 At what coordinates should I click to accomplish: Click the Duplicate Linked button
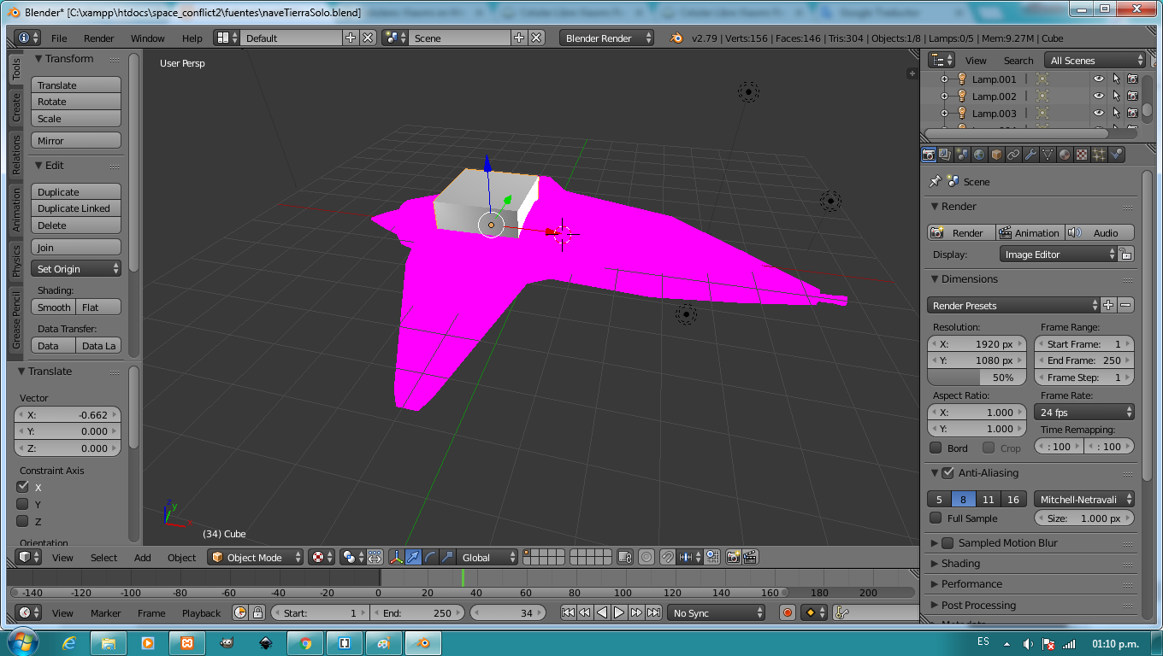point(76,208)
